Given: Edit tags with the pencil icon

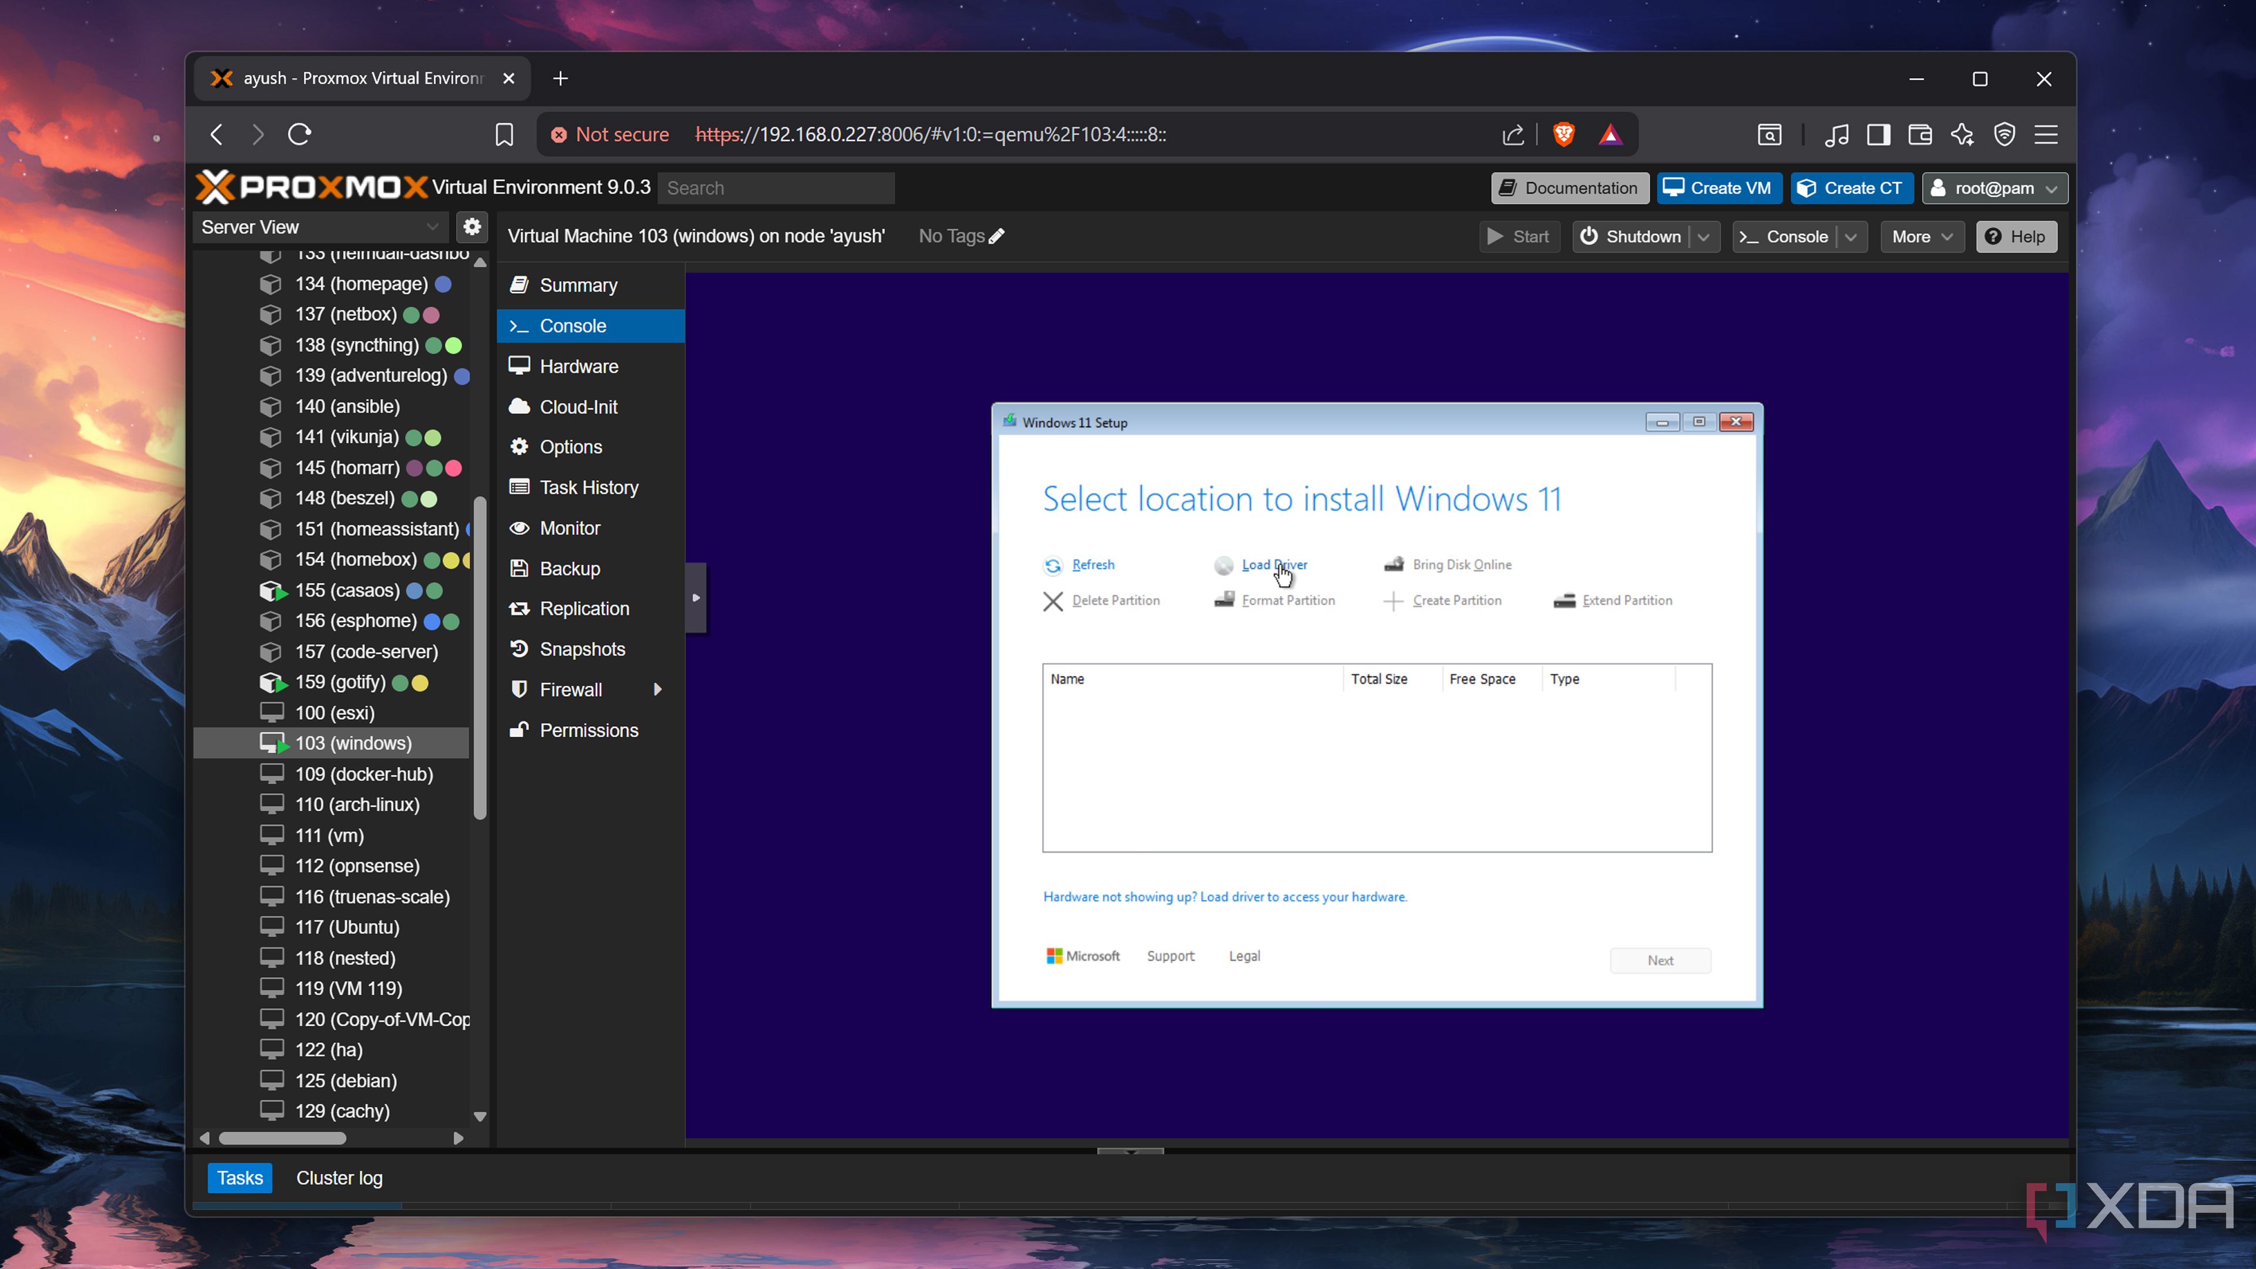Looking at the screenshot, I should (x=996, y=236).
